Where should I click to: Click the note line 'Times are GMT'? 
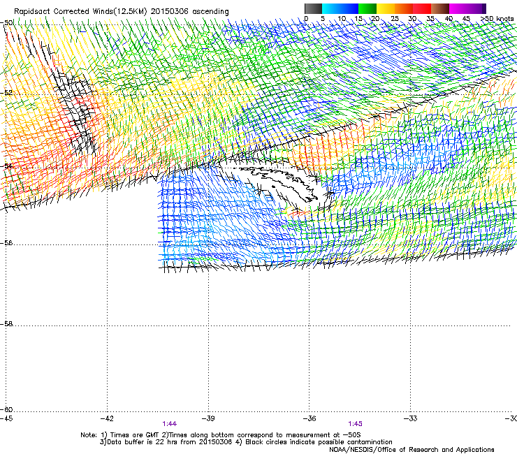tap(135, 435)
